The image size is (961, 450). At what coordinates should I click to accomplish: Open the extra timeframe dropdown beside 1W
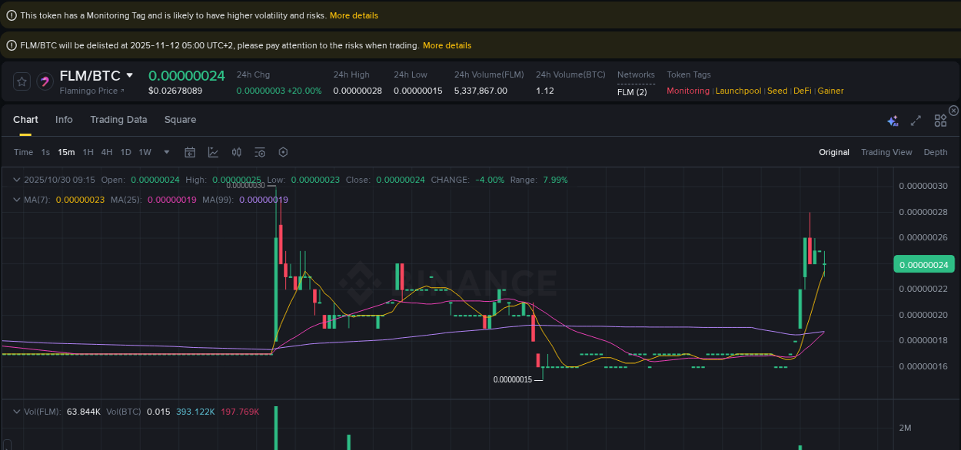coord(166,152)
